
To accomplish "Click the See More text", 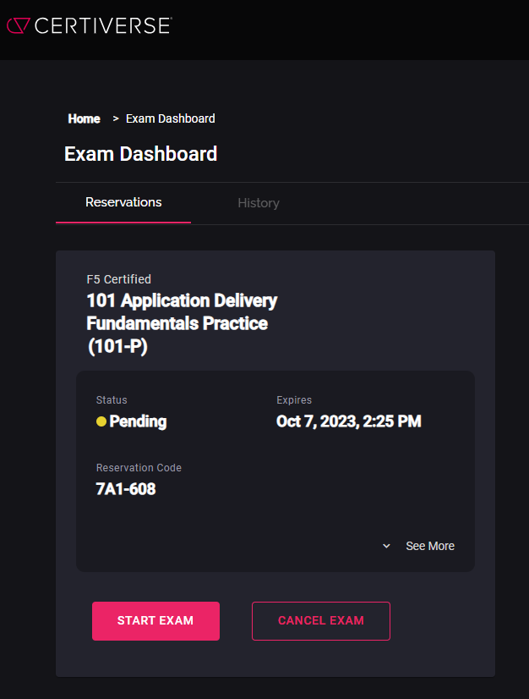I will [429, 546].
